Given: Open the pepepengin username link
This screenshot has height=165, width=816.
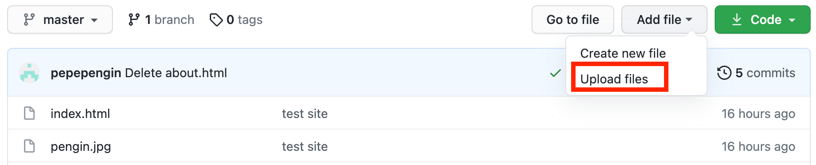Looking at the screenshot, I should click(x=86, y=73).
